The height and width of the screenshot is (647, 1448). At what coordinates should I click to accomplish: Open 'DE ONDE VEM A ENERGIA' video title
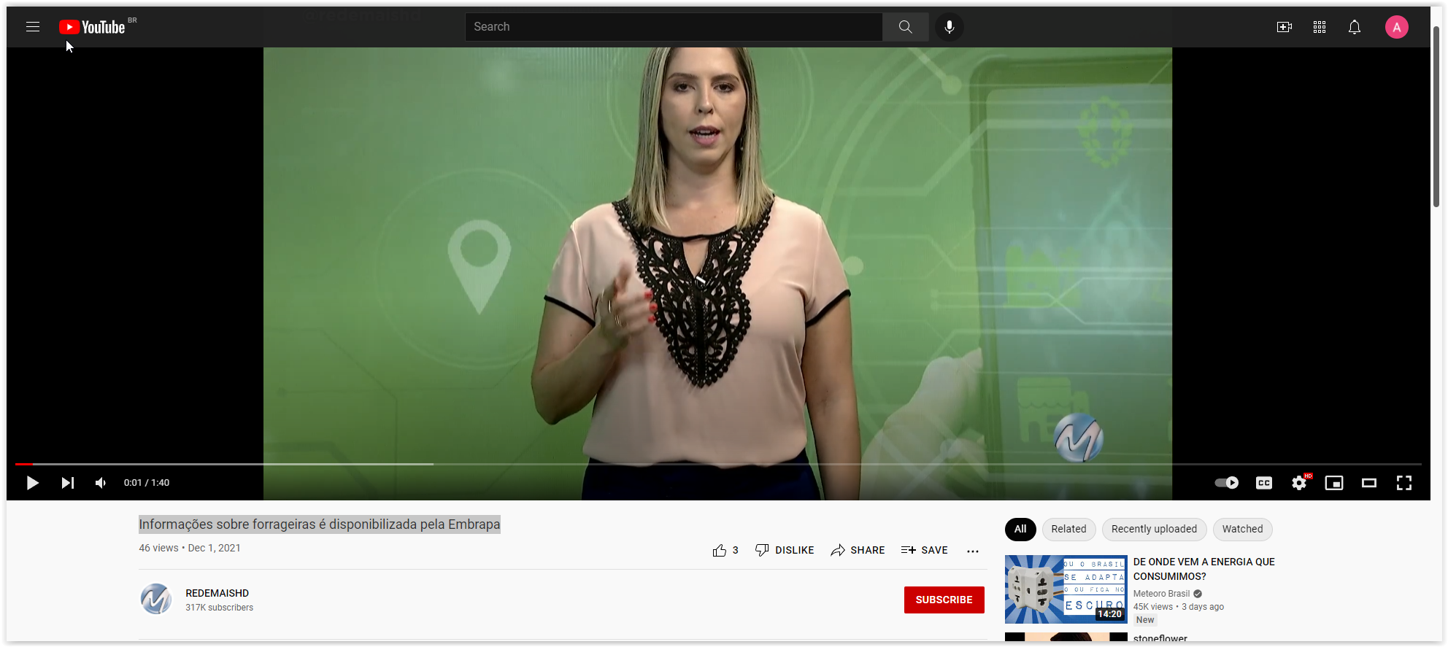coord(1204,569)
